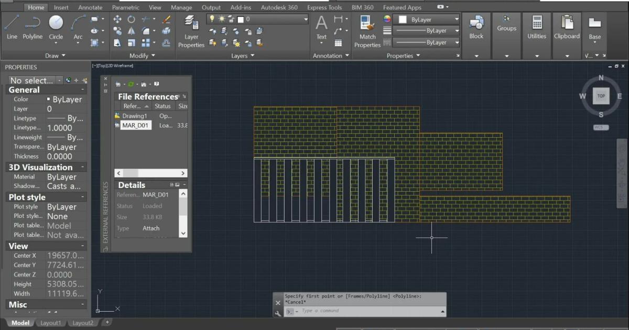The width and height of the screenshot is (629, 330).
Task: Select MAR_D01 in File References list
Action: (x=136, y=125)
